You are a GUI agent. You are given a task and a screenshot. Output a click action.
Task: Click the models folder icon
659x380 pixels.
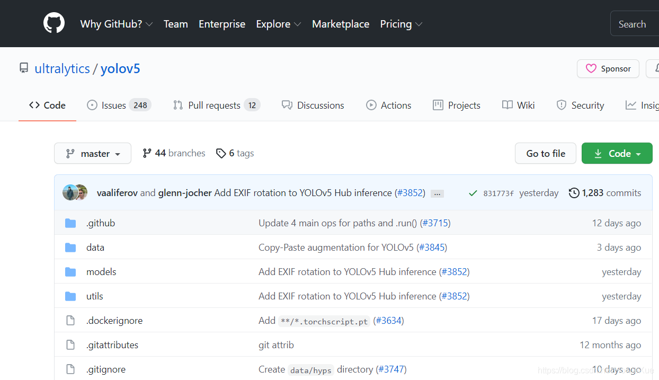(x=70, y=272)
